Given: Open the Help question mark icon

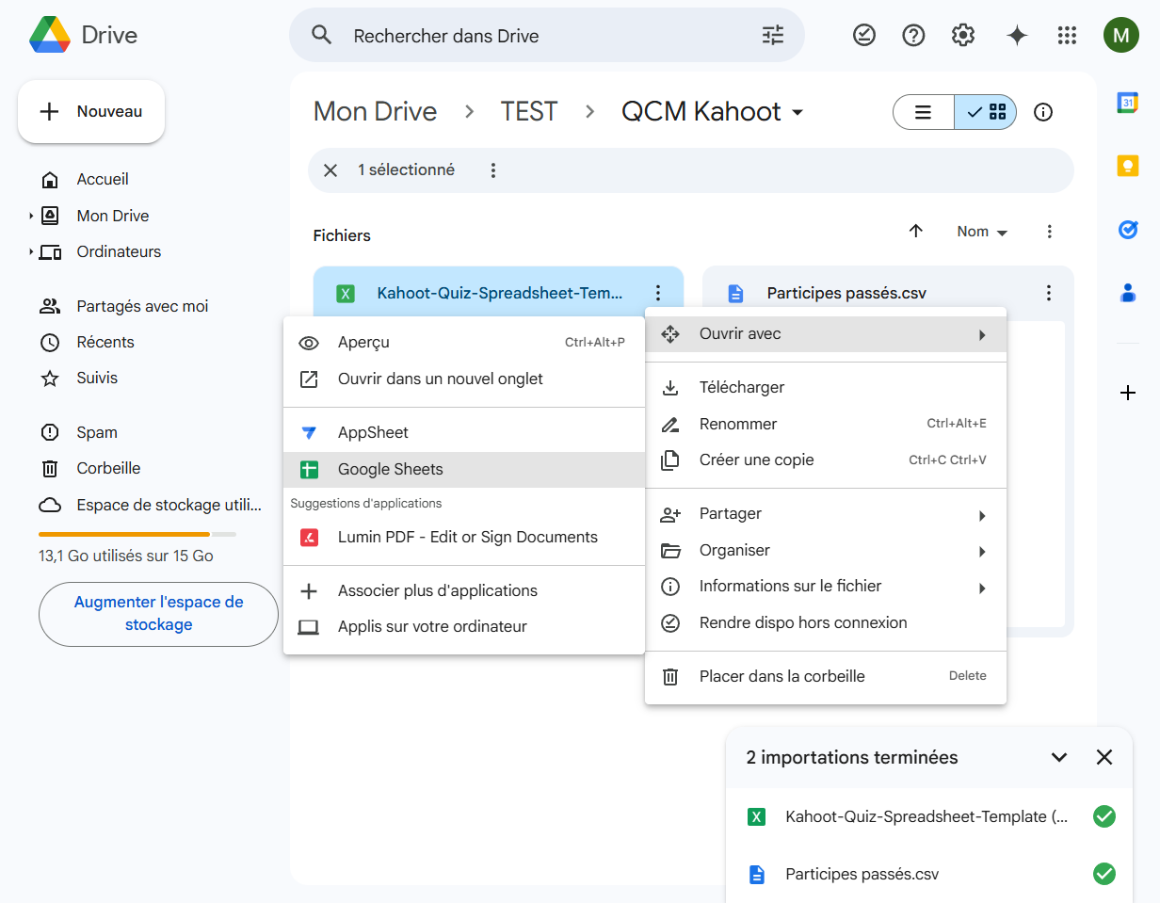Looking at the screenshot, I should click(x=913, y=36).
